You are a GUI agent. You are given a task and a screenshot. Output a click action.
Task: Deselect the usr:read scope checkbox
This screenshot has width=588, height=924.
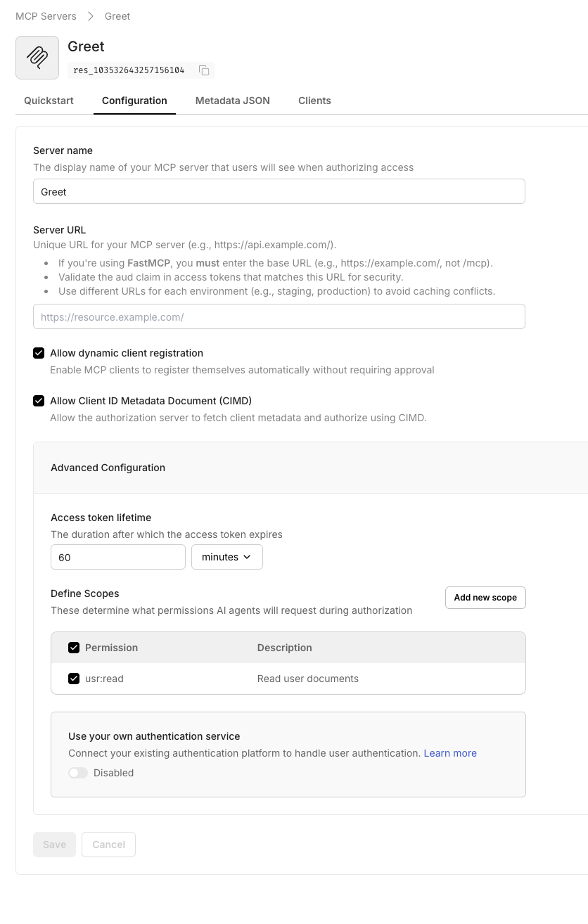74,679
